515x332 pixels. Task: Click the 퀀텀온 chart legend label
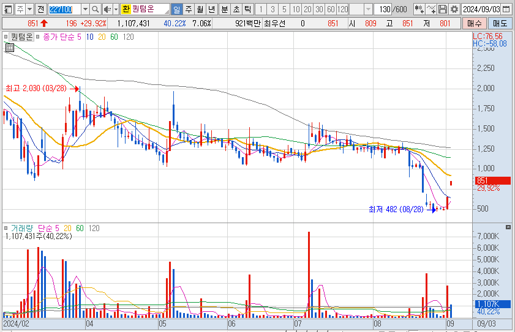21,37
